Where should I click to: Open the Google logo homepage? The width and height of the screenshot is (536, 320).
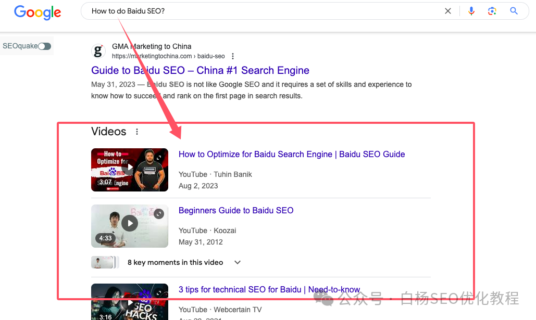38,12
